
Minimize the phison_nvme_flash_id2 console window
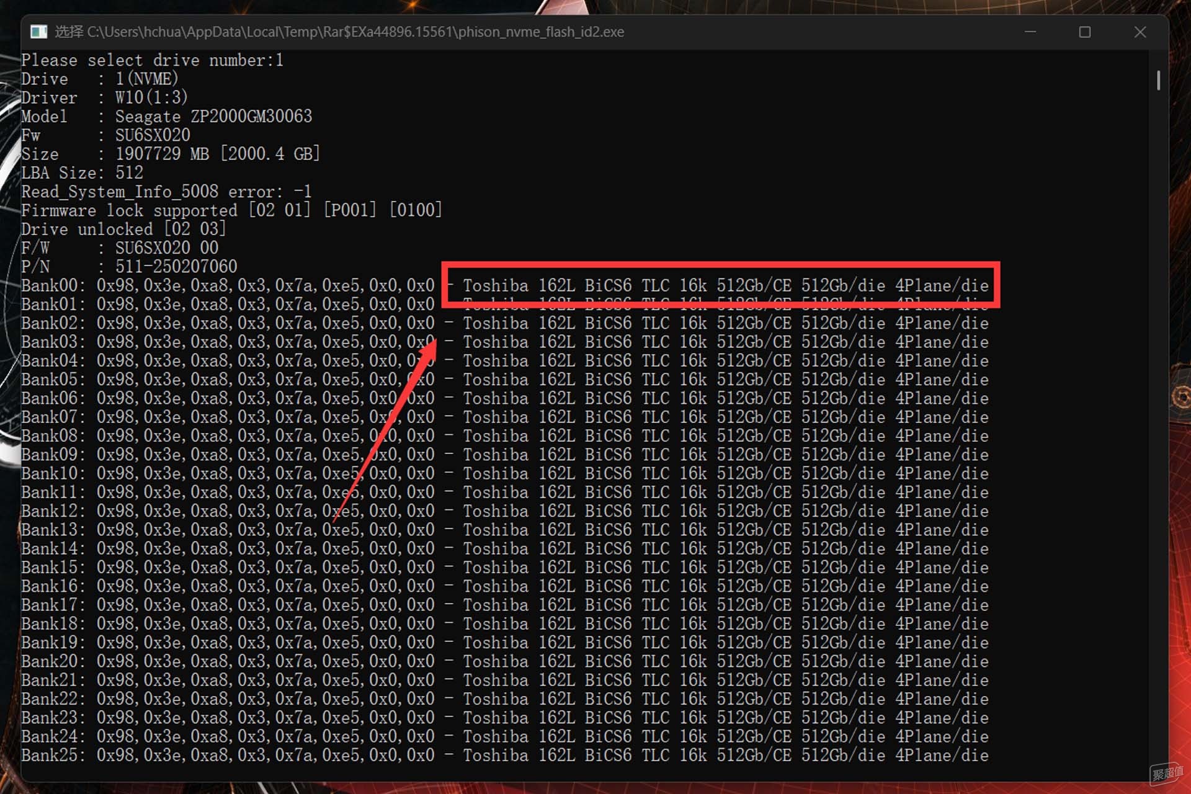(1030, 32)
